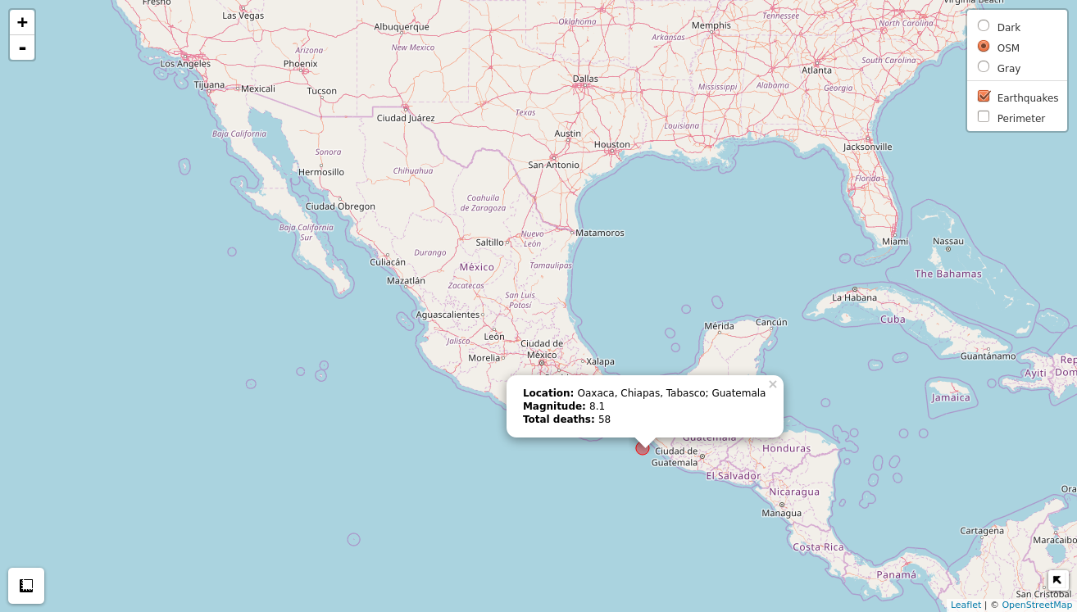Click the La Habana label in Cuba

point(854,297)
